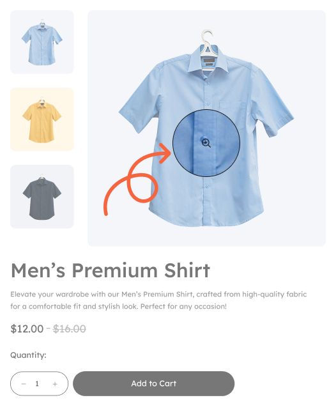Screen dimensions: 336x407
Task: Click the $12.00 sale price
Action: click(x=27, y=329)
